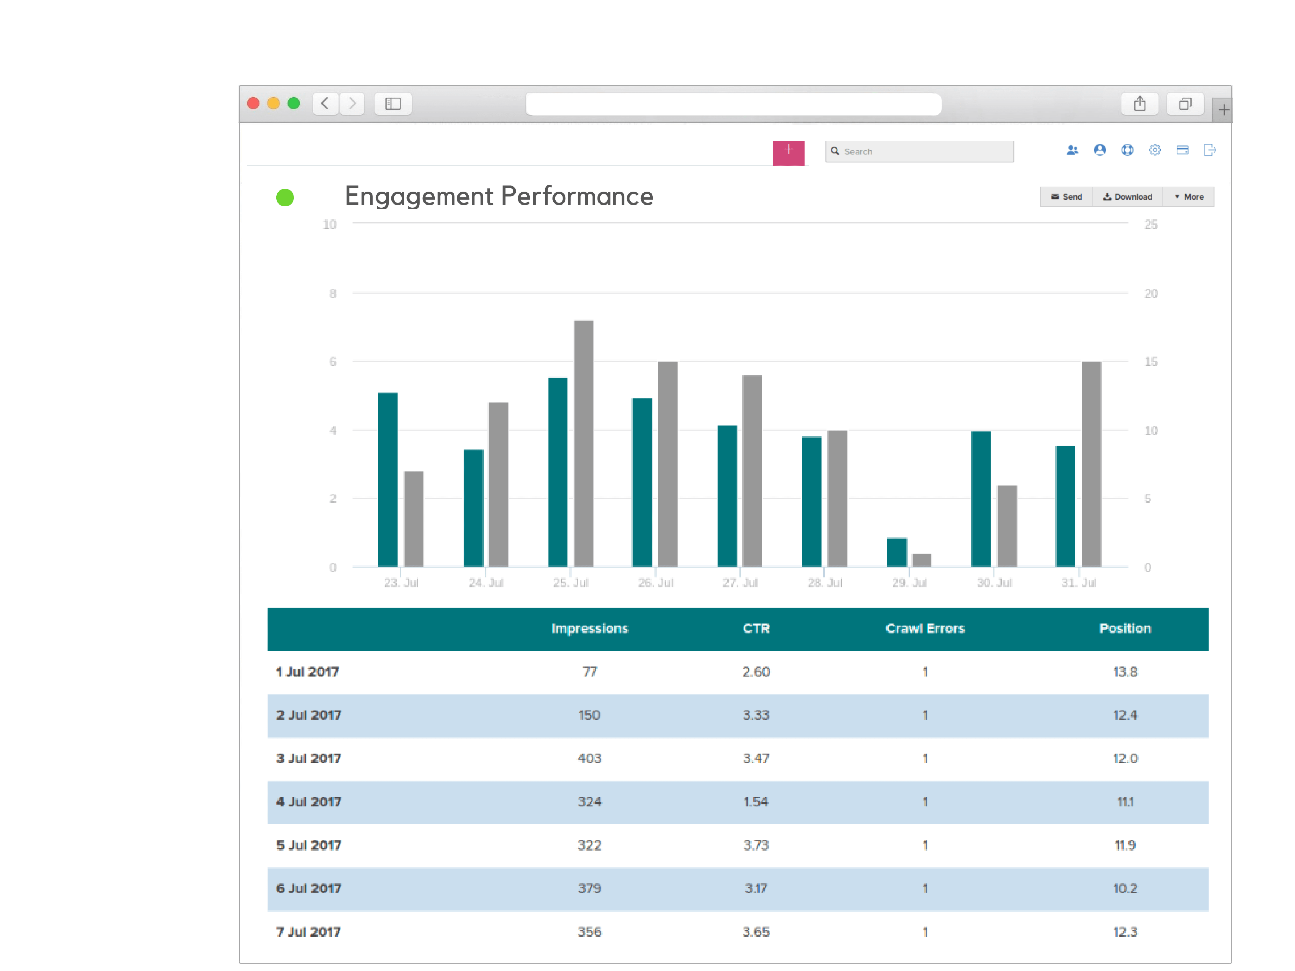Click the green status dot beside Engagement Performance

(x=285, y=198)
